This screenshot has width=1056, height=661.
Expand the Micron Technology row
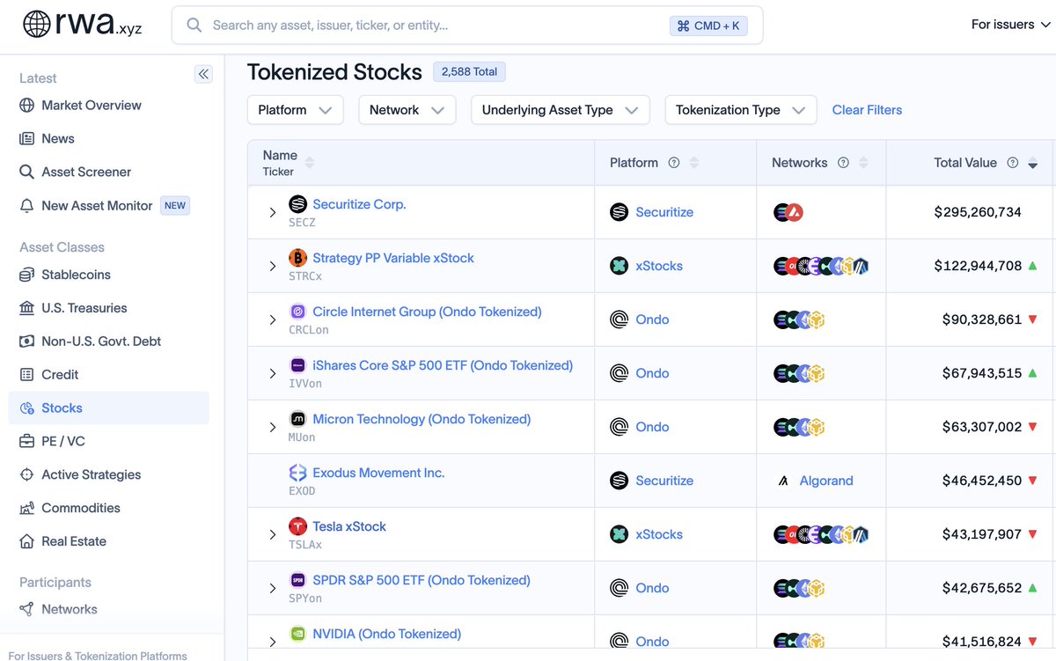273,427
